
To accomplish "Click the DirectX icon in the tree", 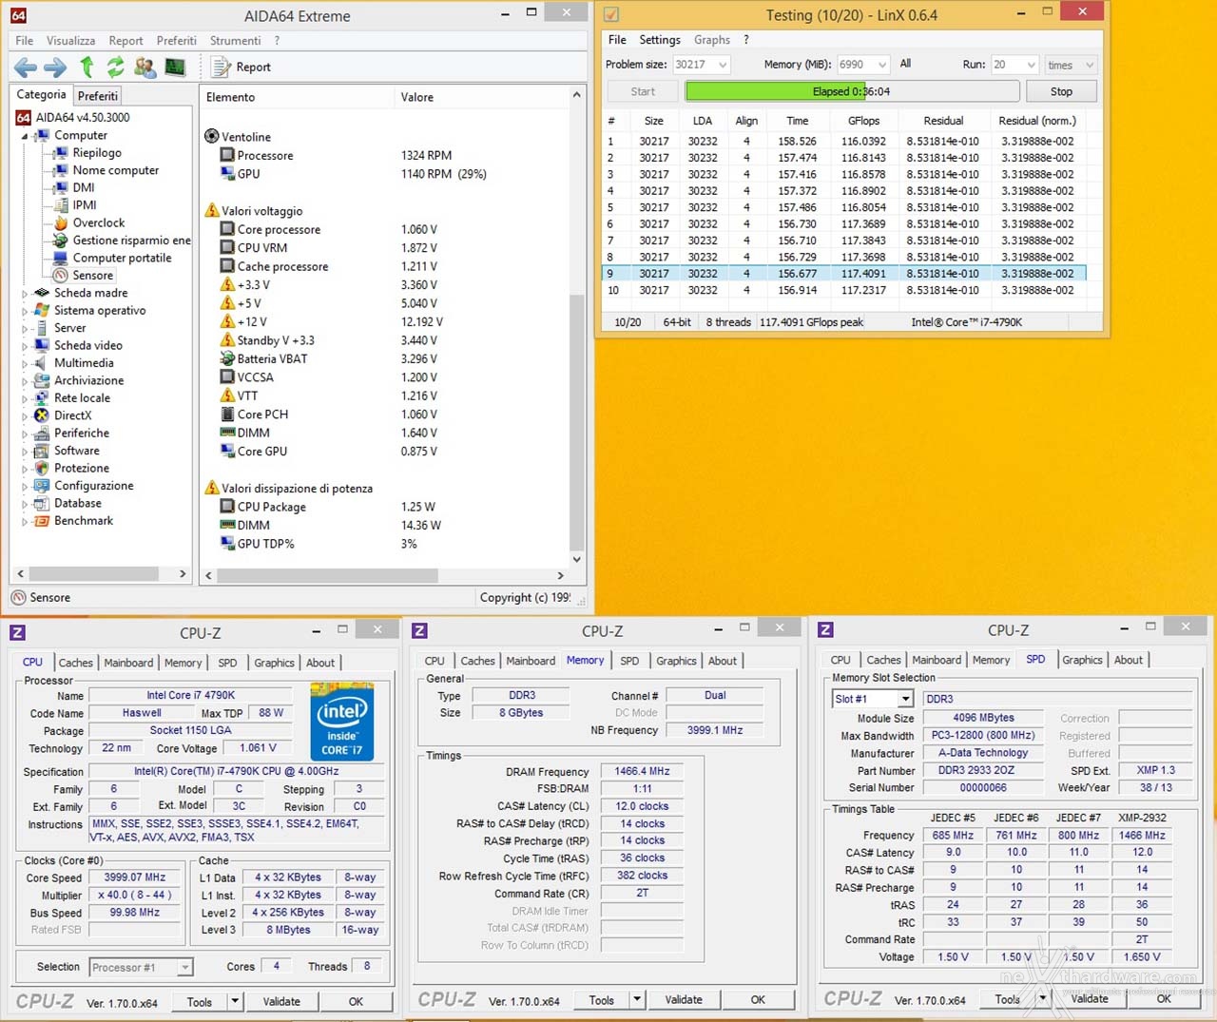I will tap(42, 415).
